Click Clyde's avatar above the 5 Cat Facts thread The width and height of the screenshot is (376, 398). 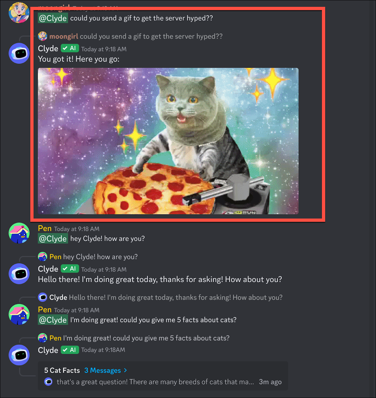19,355
